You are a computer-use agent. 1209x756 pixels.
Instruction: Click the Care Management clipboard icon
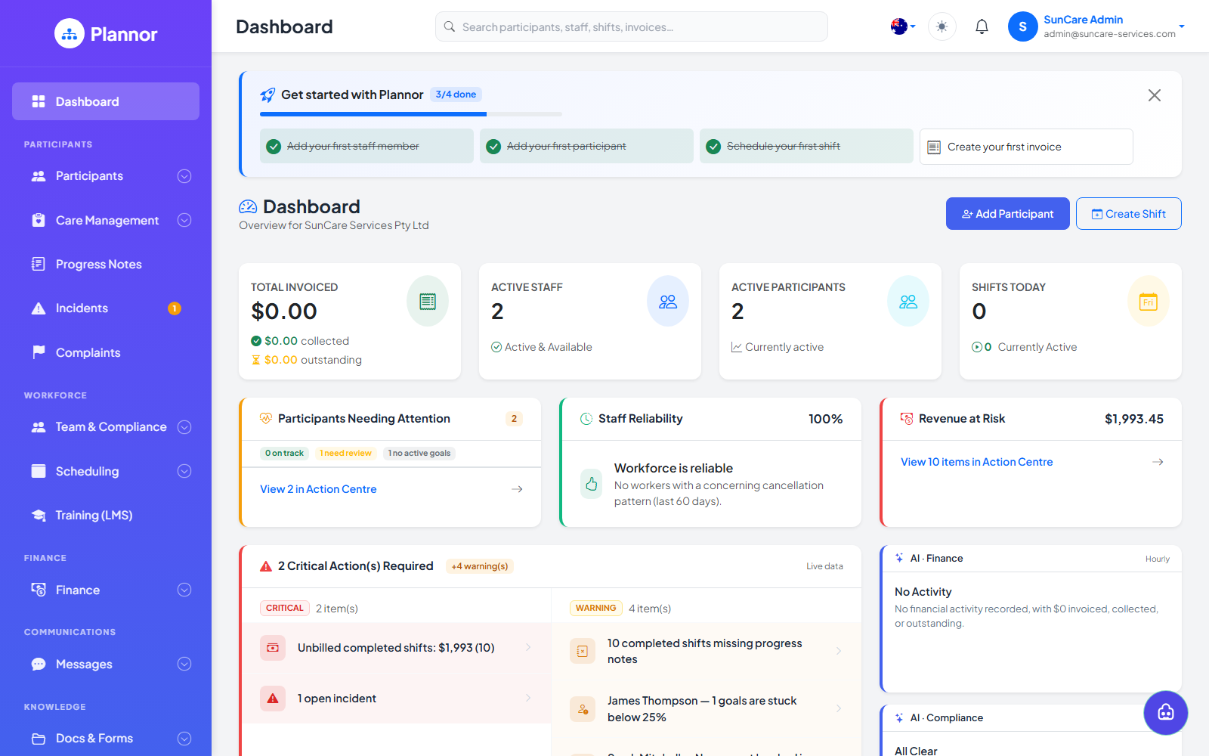click(39, 220)
